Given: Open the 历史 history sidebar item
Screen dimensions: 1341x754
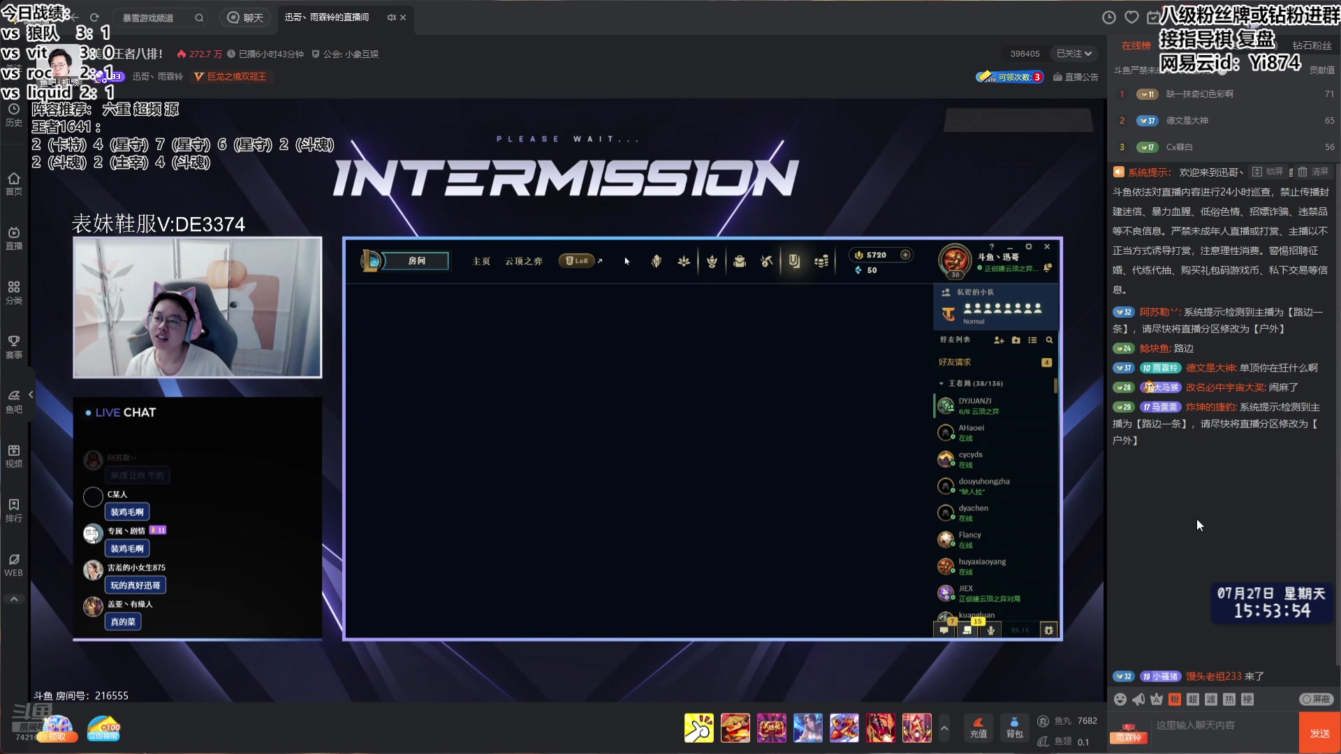Looking at the screenshot, I should (x=14, y=115).
